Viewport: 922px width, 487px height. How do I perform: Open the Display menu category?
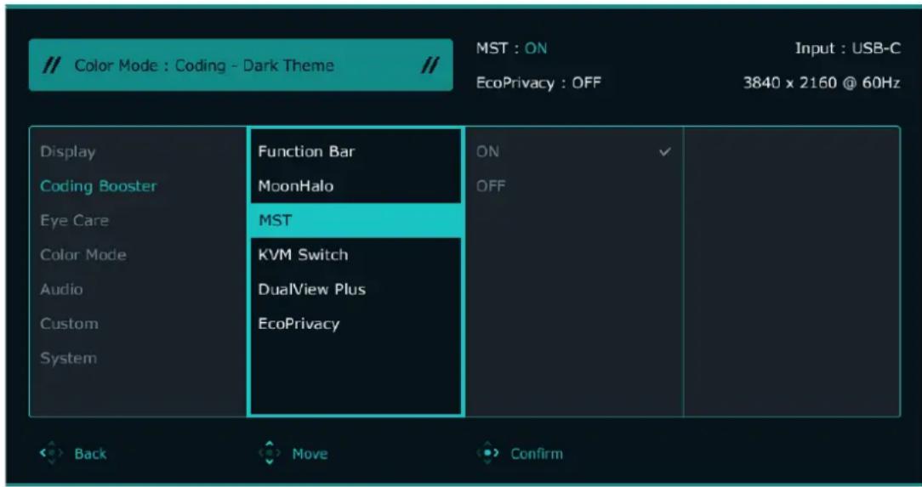(68, 151)
